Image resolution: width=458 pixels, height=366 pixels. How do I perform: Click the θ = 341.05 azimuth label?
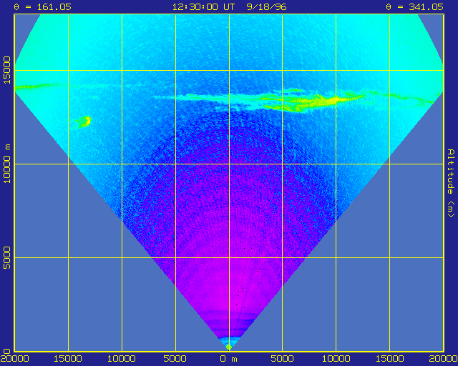414,7
